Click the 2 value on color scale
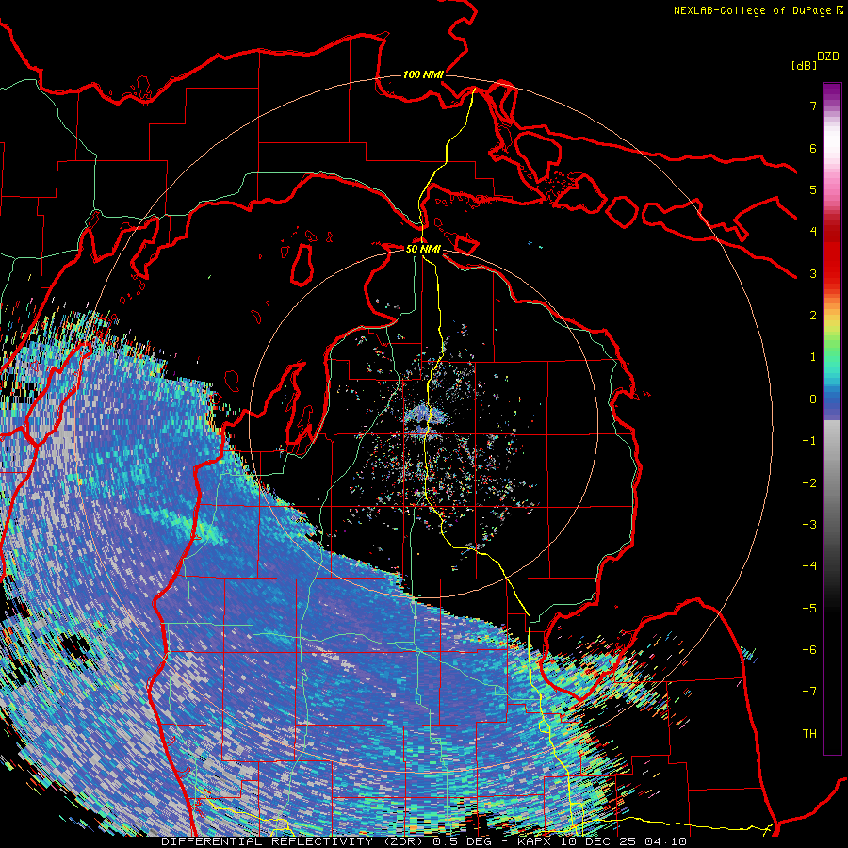848x848 pixels. 813,316
